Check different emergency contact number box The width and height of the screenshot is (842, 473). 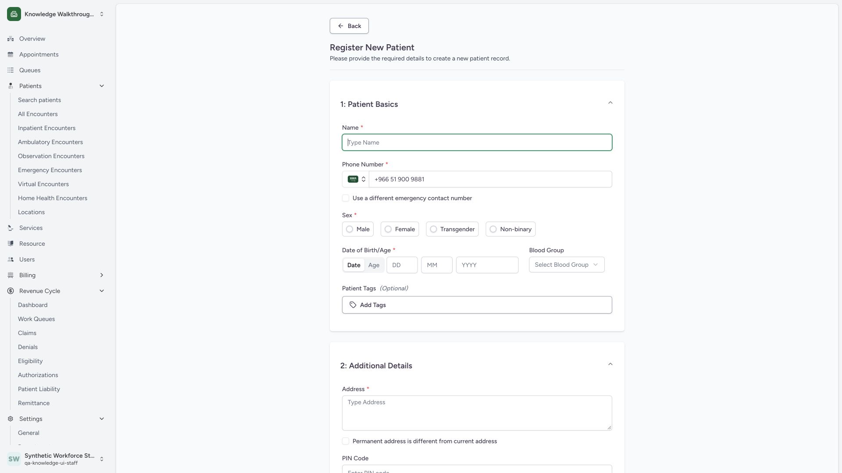[346, 198]
